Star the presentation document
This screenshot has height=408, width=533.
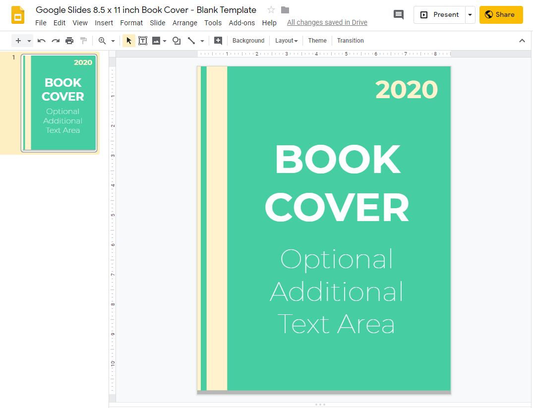pos(271,10)
